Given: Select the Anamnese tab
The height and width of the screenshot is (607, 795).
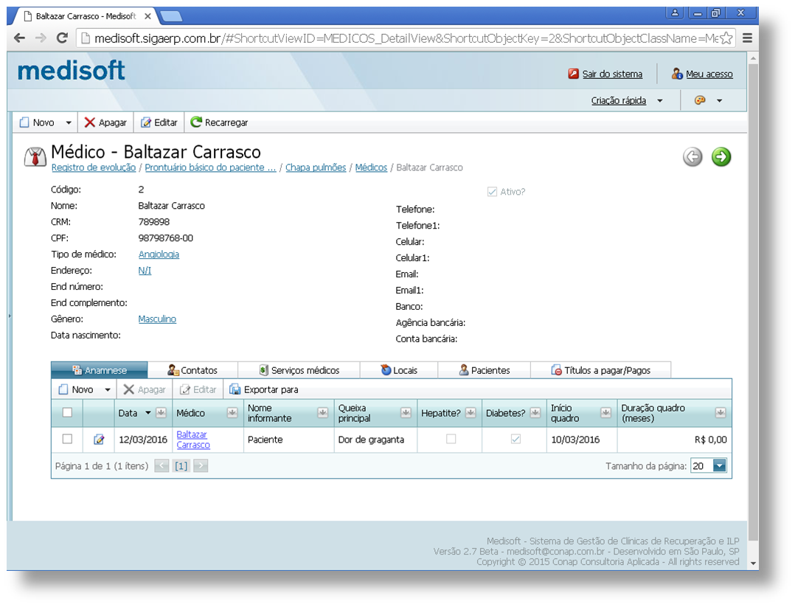Looking at the screenshot, I should (100, 370).
